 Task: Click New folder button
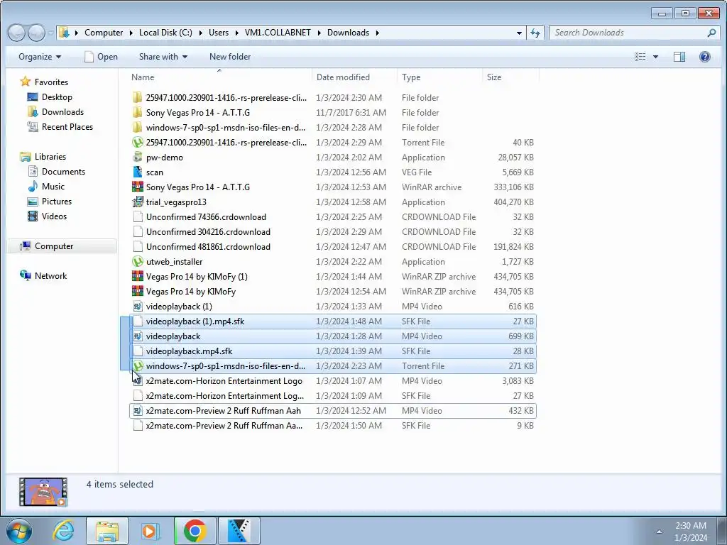click(x=230, y=57)
